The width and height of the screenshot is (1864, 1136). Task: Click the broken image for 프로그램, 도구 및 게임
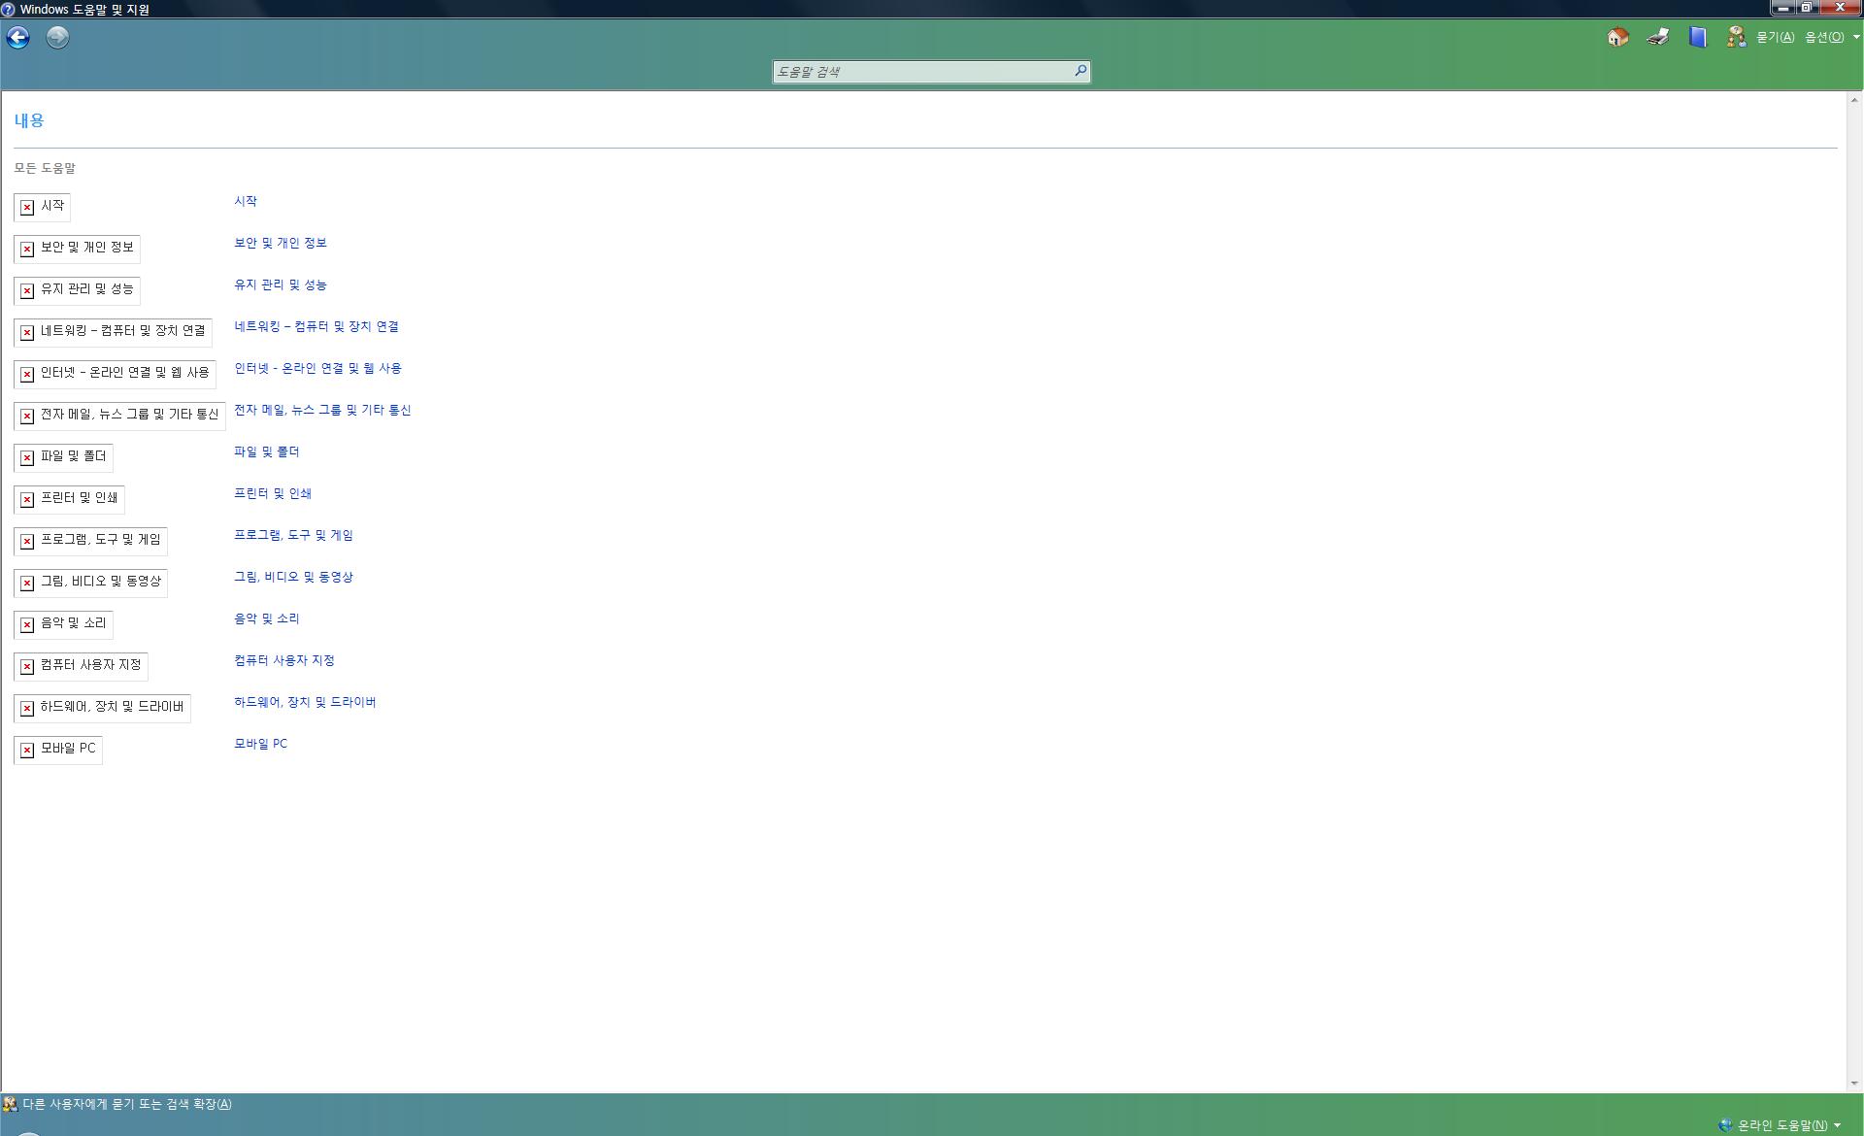pos(90,541)
